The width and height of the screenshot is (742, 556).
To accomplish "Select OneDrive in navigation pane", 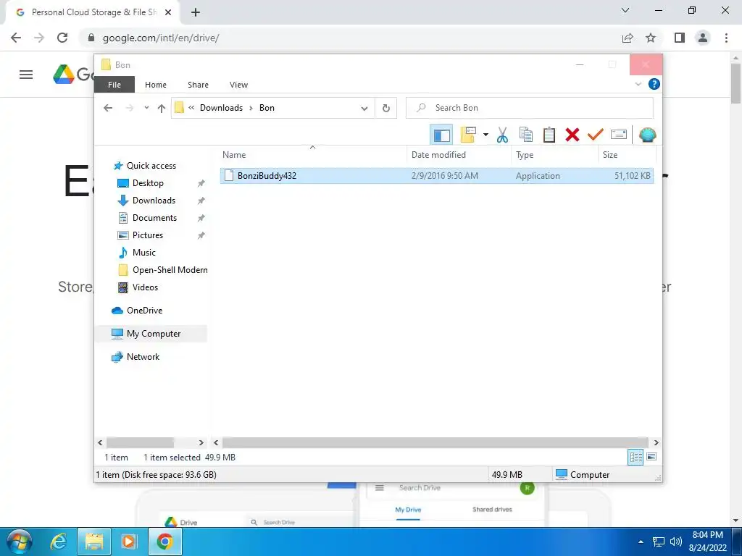I will pos(144,311).
